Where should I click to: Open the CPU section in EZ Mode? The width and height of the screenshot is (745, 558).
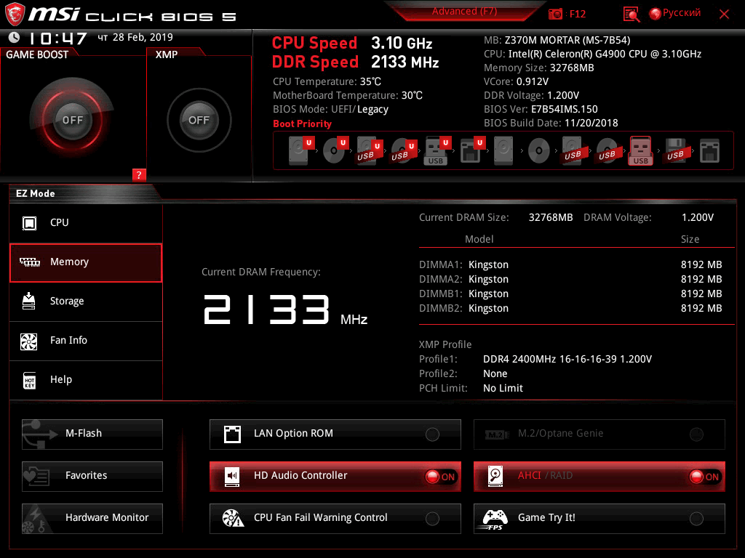coord(86,222)
